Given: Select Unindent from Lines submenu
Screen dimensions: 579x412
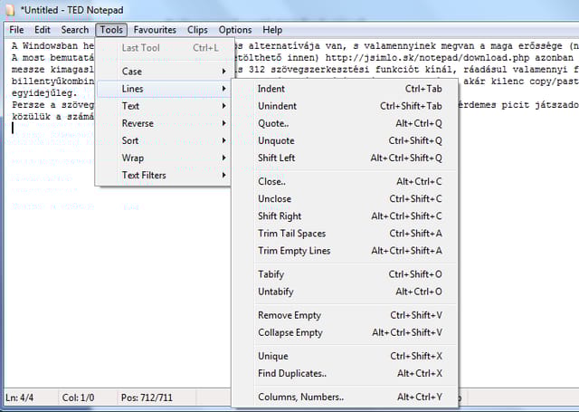Looking at the screenshot, I should (346, 106).
